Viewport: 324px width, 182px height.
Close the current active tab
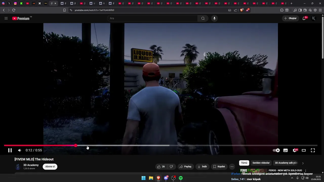55,4
